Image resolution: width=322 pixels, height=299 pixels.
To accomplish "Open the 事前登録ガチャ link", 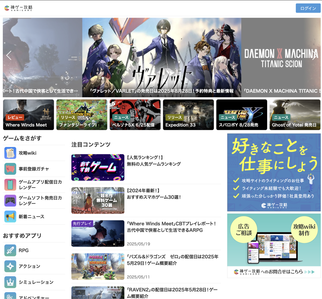I will pyautogui.click(x=34, y=169).
